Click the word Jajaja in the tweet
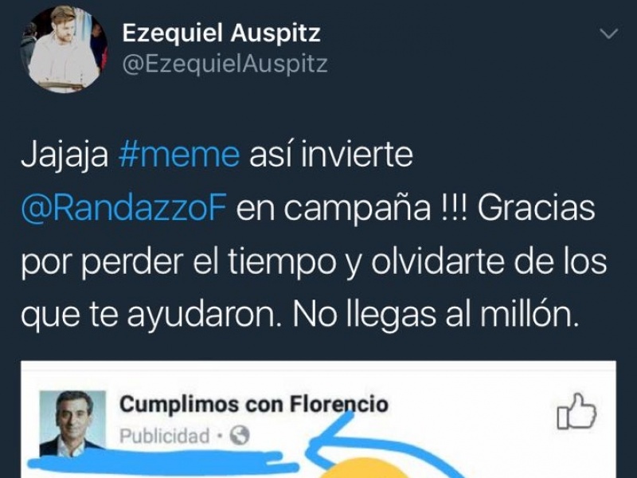The image size is (637, 478). pos(64,155)
